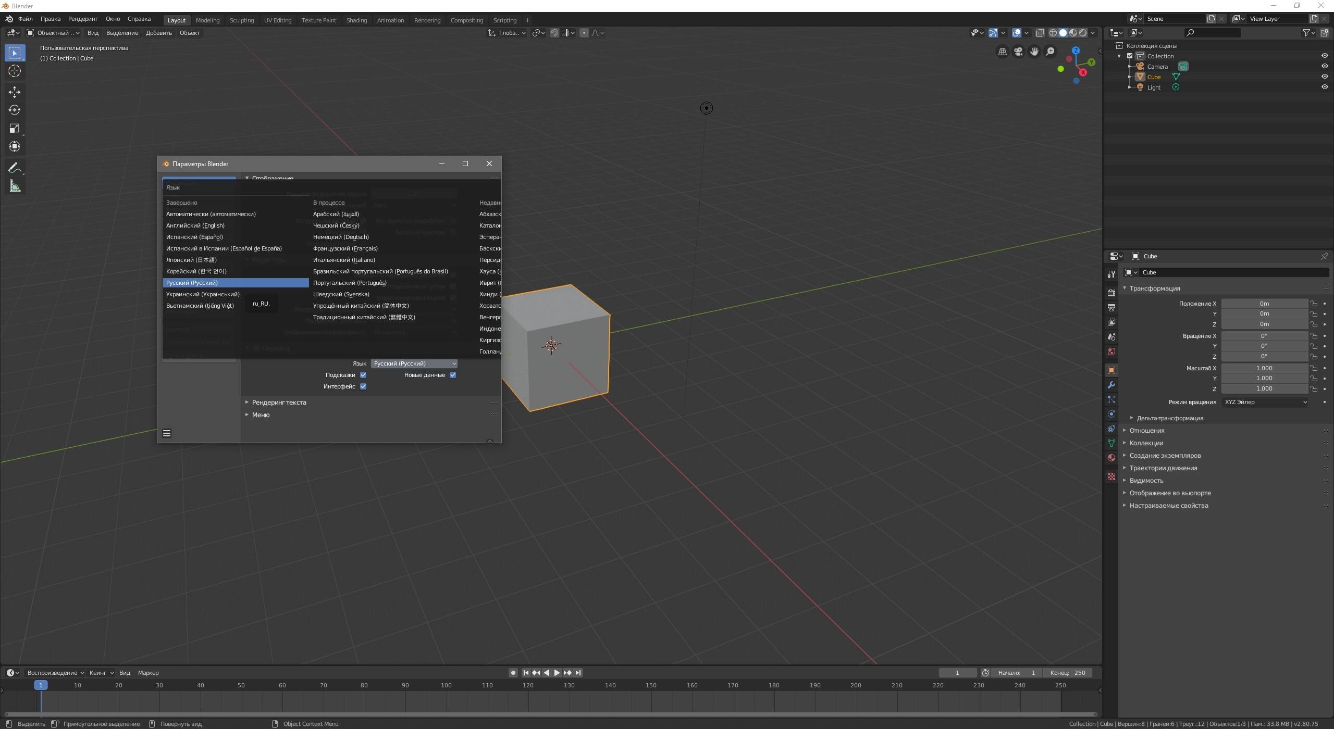Viewport: 1334px width, 729px height.
Task: Select the Annotate pencil tool
Action: click(x=15, y=168)
